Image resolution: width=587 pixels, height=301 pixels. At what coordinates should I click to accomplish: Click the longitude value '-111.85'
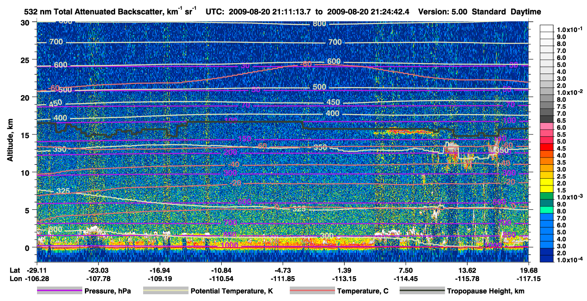283,278
